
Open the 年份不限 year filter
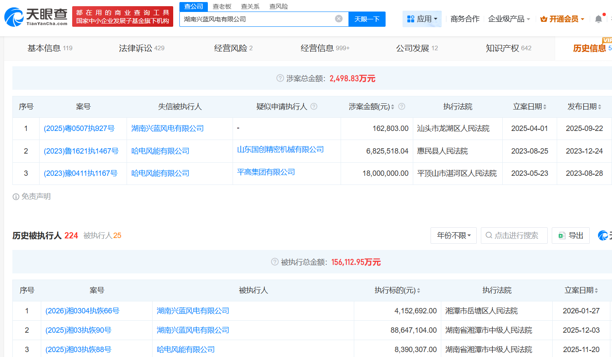[x=453, y=236]
